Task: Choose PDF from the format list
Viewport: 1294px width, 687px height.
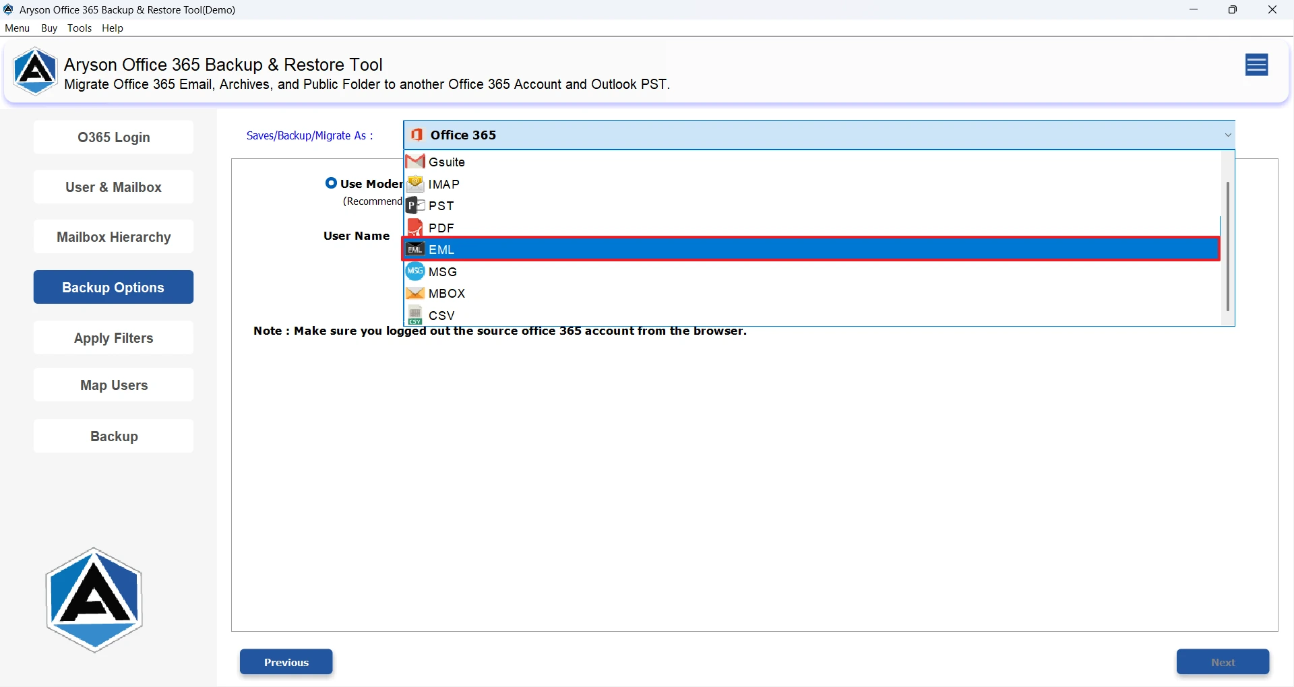Action: (x=812, y=228)
